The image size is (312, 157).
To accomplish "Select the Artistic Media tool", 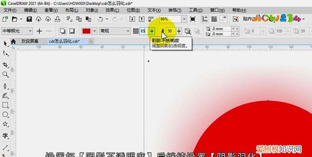I will (5, 96).
